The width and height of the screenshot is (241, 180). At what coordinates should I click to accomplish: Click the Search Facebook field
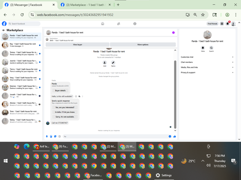(x=24, y=24)
